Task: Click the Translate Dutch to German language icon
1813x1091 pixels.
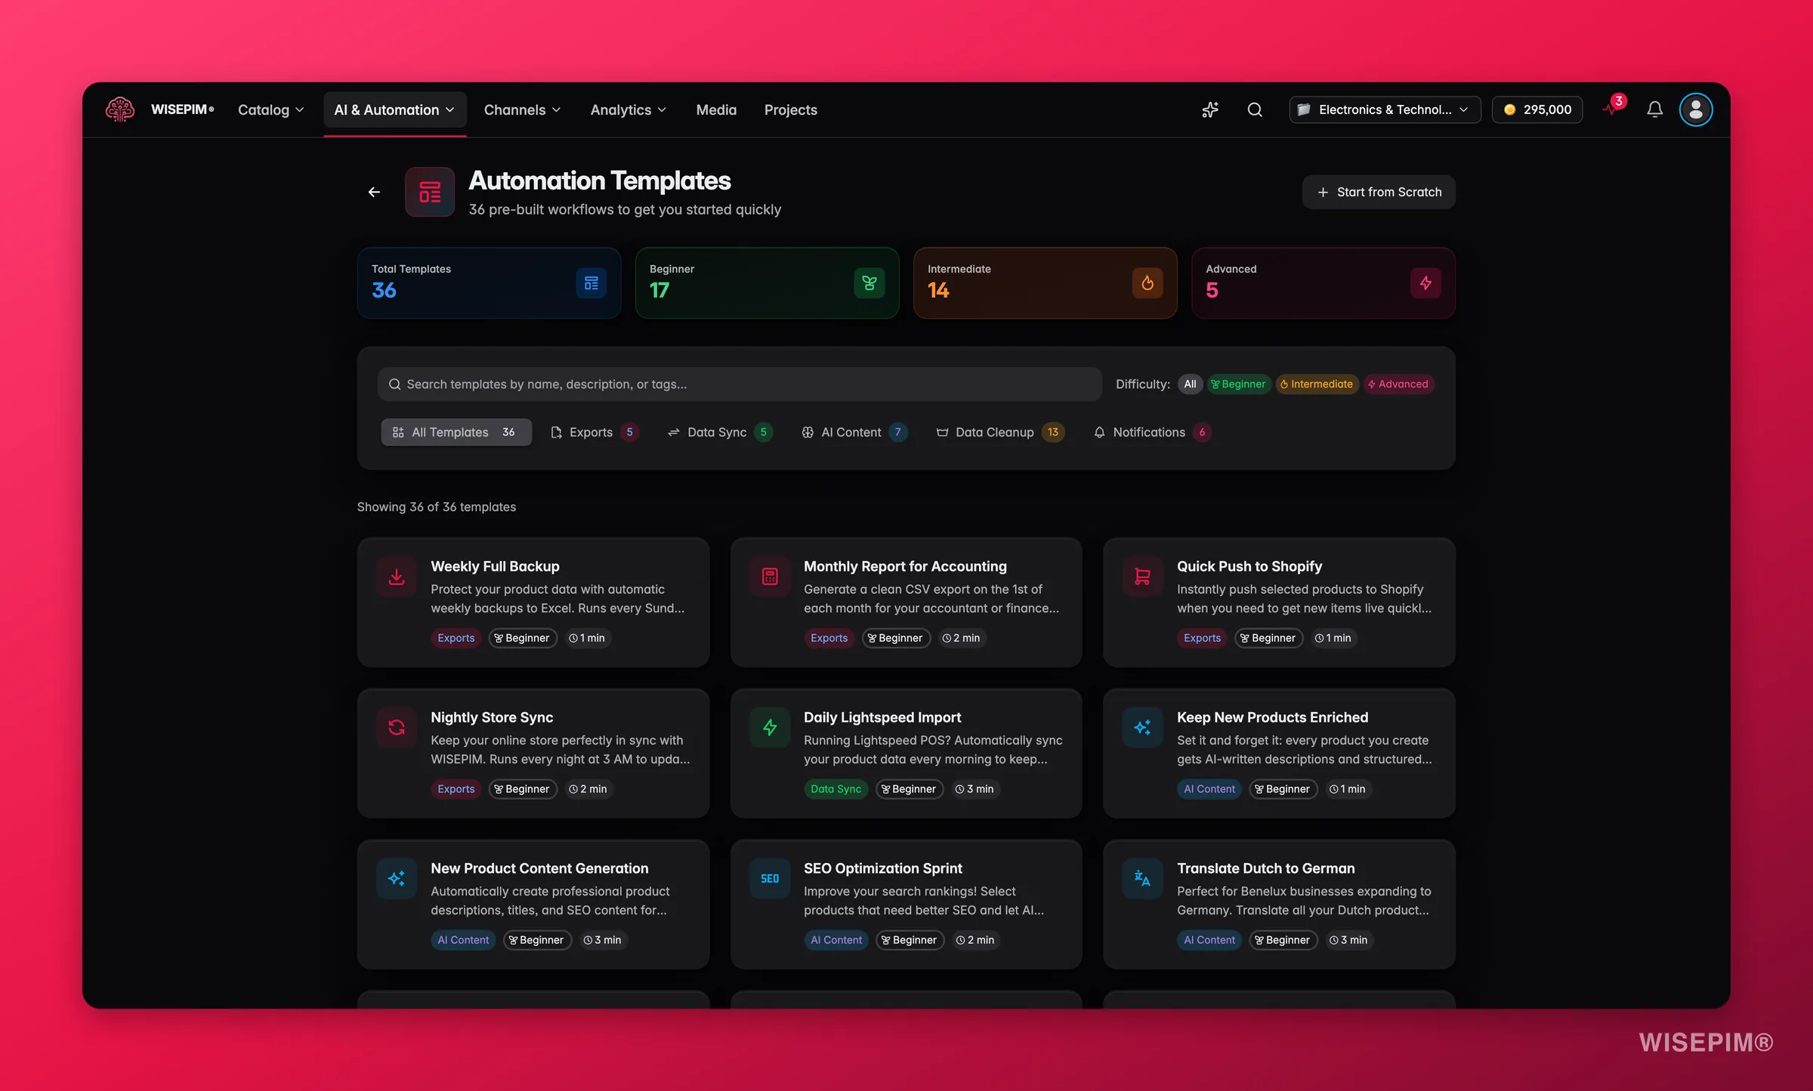Action: pos(1142,879)
